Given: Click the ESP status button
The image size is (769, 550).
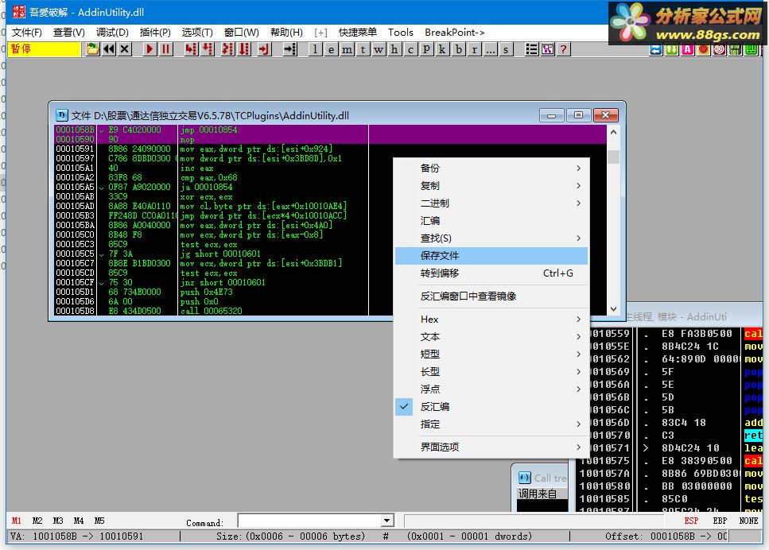Looking at the screenshot, I should (x=691, y=521).
